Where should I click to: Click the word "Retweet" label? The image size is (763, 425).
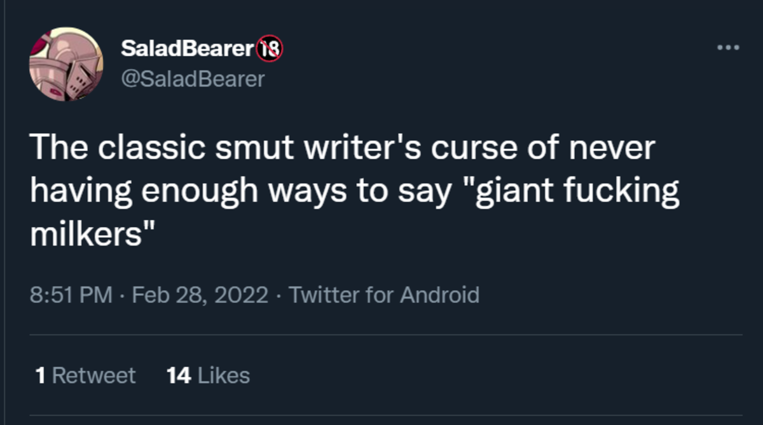coord(93,375)
